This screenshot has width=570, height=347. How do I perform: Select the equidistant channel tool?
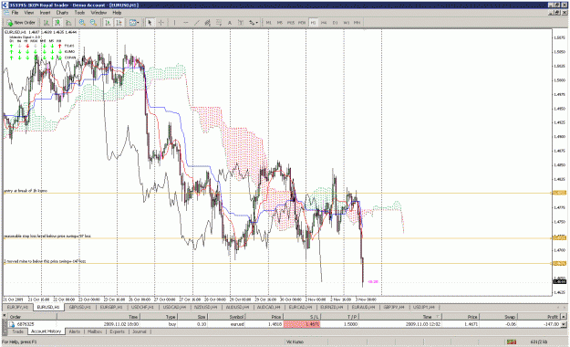coord(208,23)
